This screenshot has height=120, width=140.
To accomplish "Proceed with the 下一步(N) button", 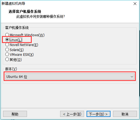I will click(x=99, y=114).
